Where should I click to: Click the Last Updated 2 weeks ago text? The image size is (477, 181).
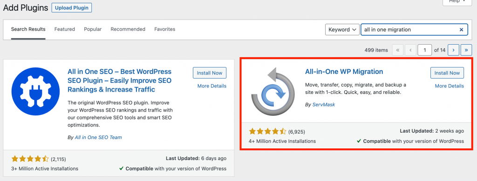point(432,131)
